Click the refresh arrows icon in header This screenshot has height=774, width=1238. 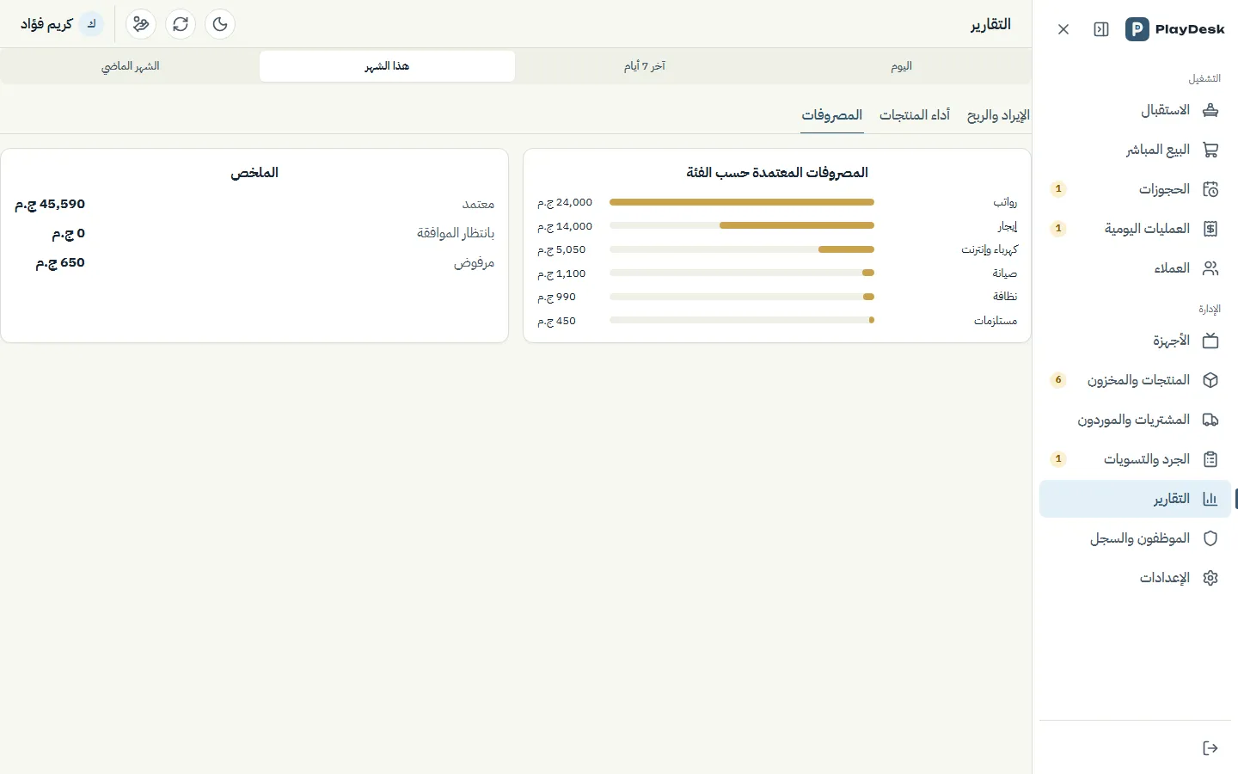181,24
